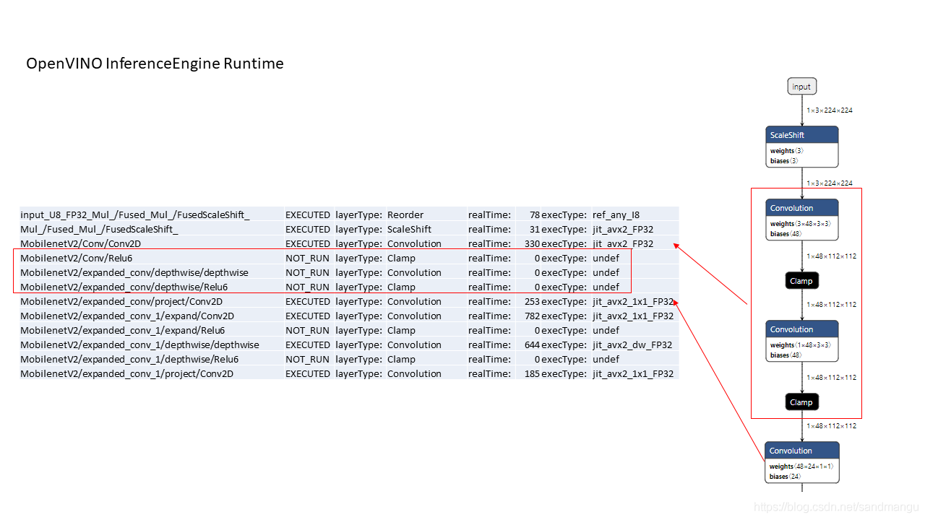Click the realTime value 78
925x520 pixels.
[535, 214]
